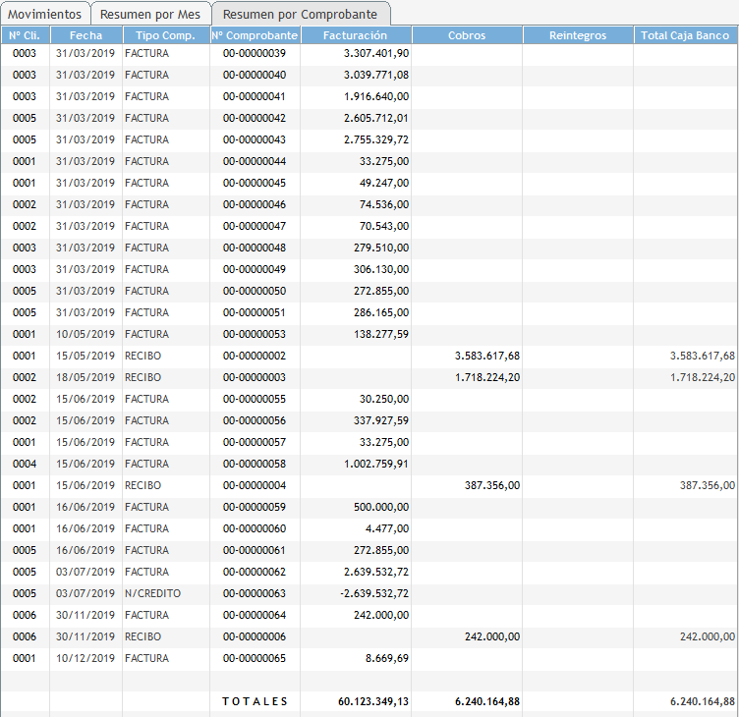
Task: Click the Cobros column header
Action: [x=466, y=35]
